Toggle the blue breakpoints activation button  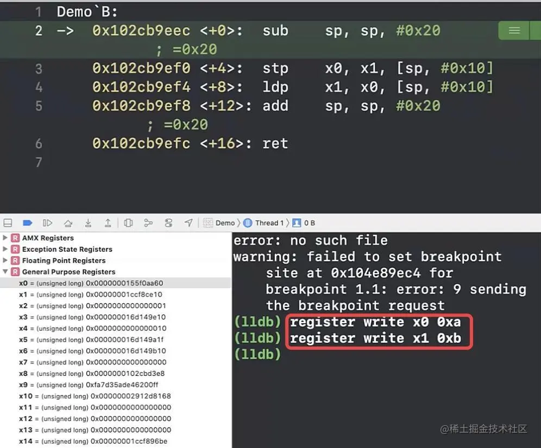click(x=27, y=223)
